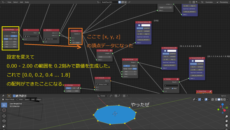Image resolution: width=230 pixels, height=130 pixels.
Task: Toggle Separate checkbox in Formula node
Action: point(165,88)
